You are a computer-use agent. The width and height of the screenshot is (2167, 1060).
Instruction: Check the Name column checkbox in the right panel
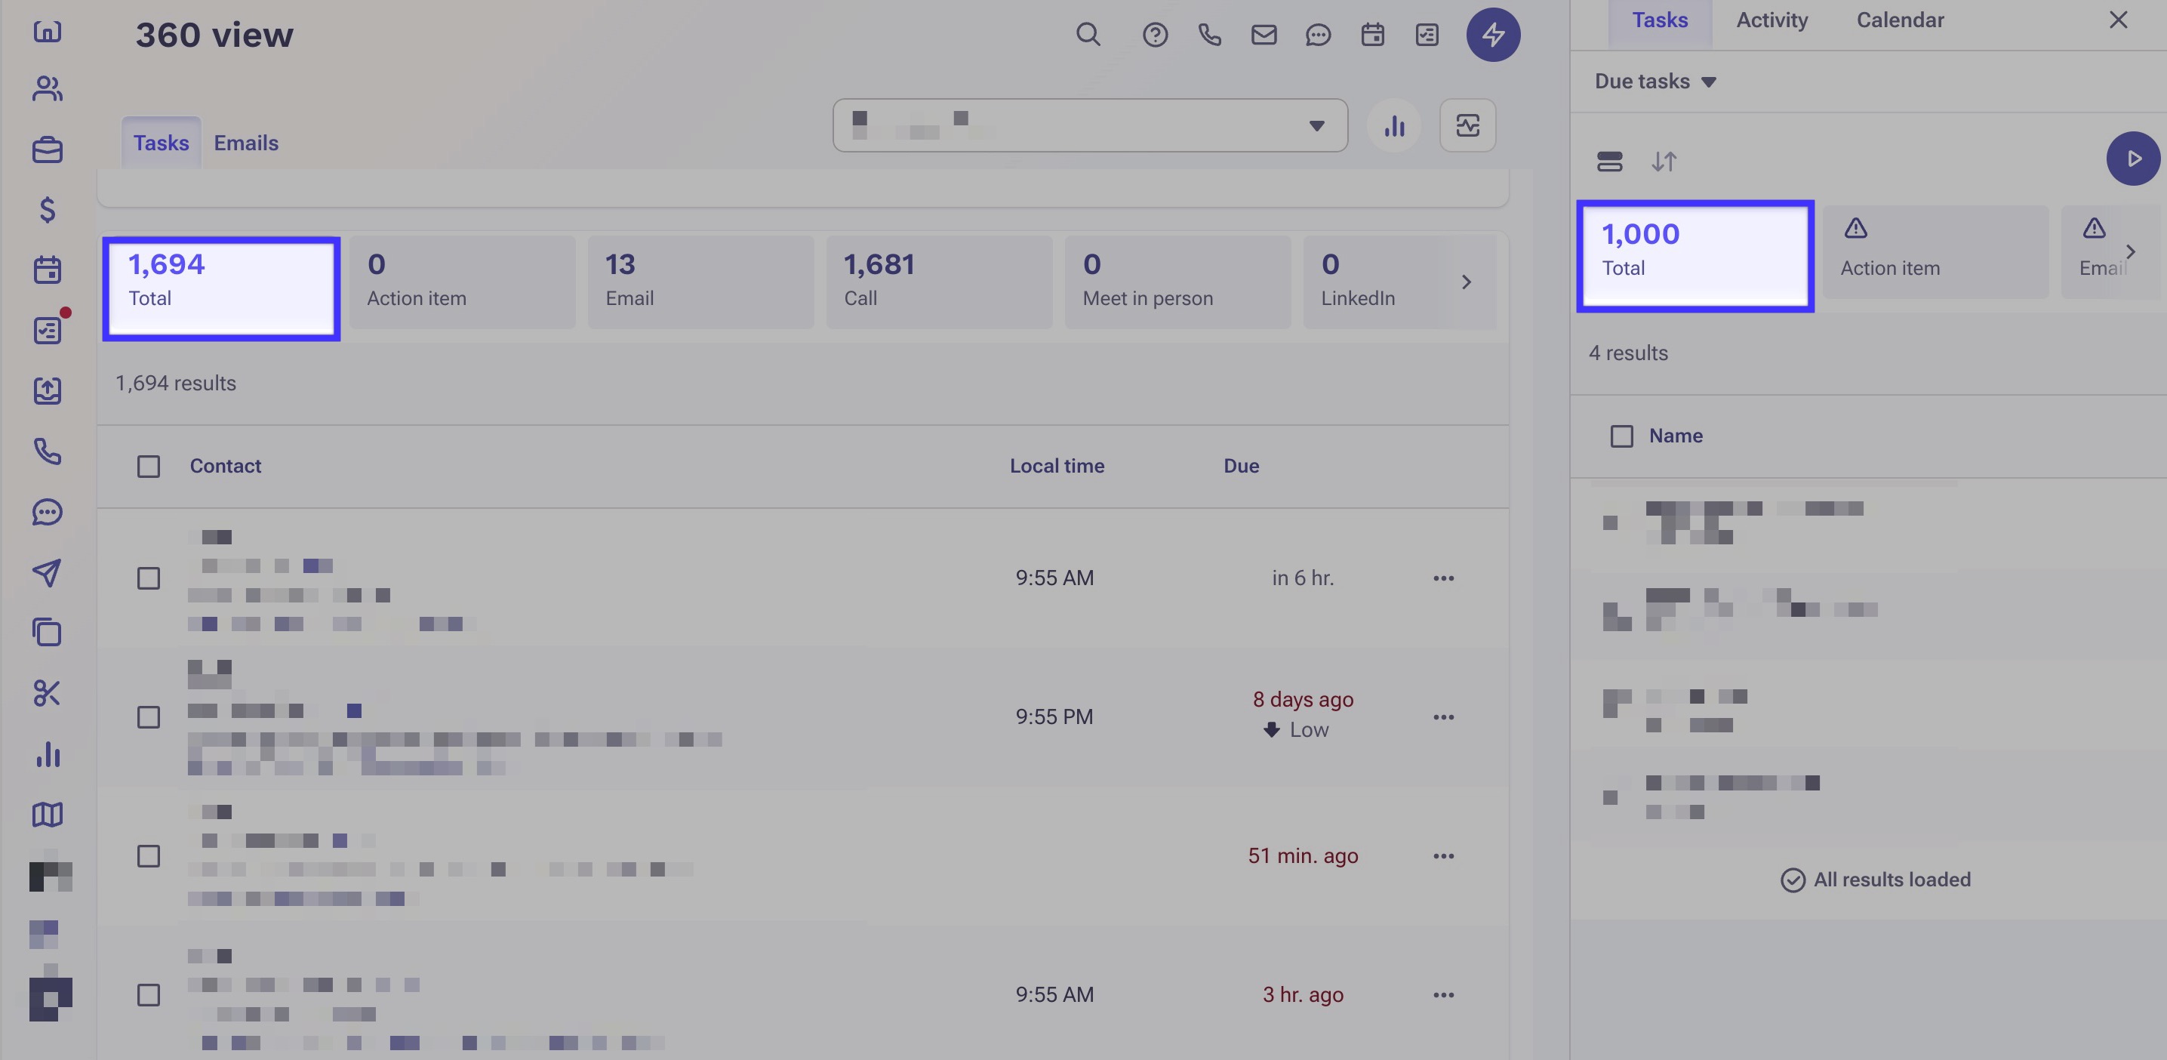click(1621, 436)
